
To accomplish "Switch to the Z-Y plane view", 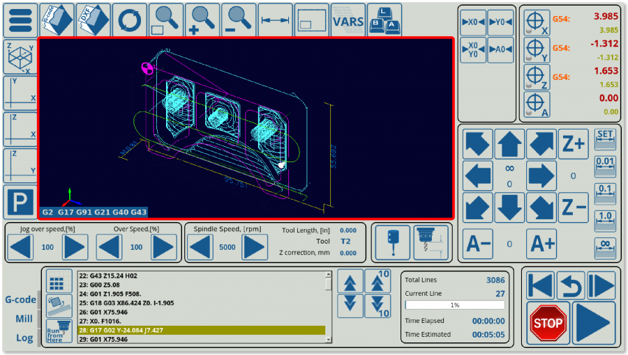I will (x=20, y=166).
